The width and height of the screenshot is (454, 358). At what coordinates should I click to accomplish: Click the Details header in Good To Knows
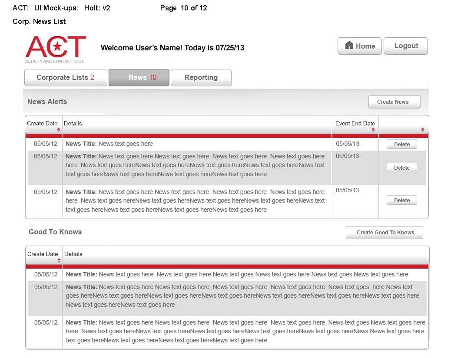[x=73, y=254]
